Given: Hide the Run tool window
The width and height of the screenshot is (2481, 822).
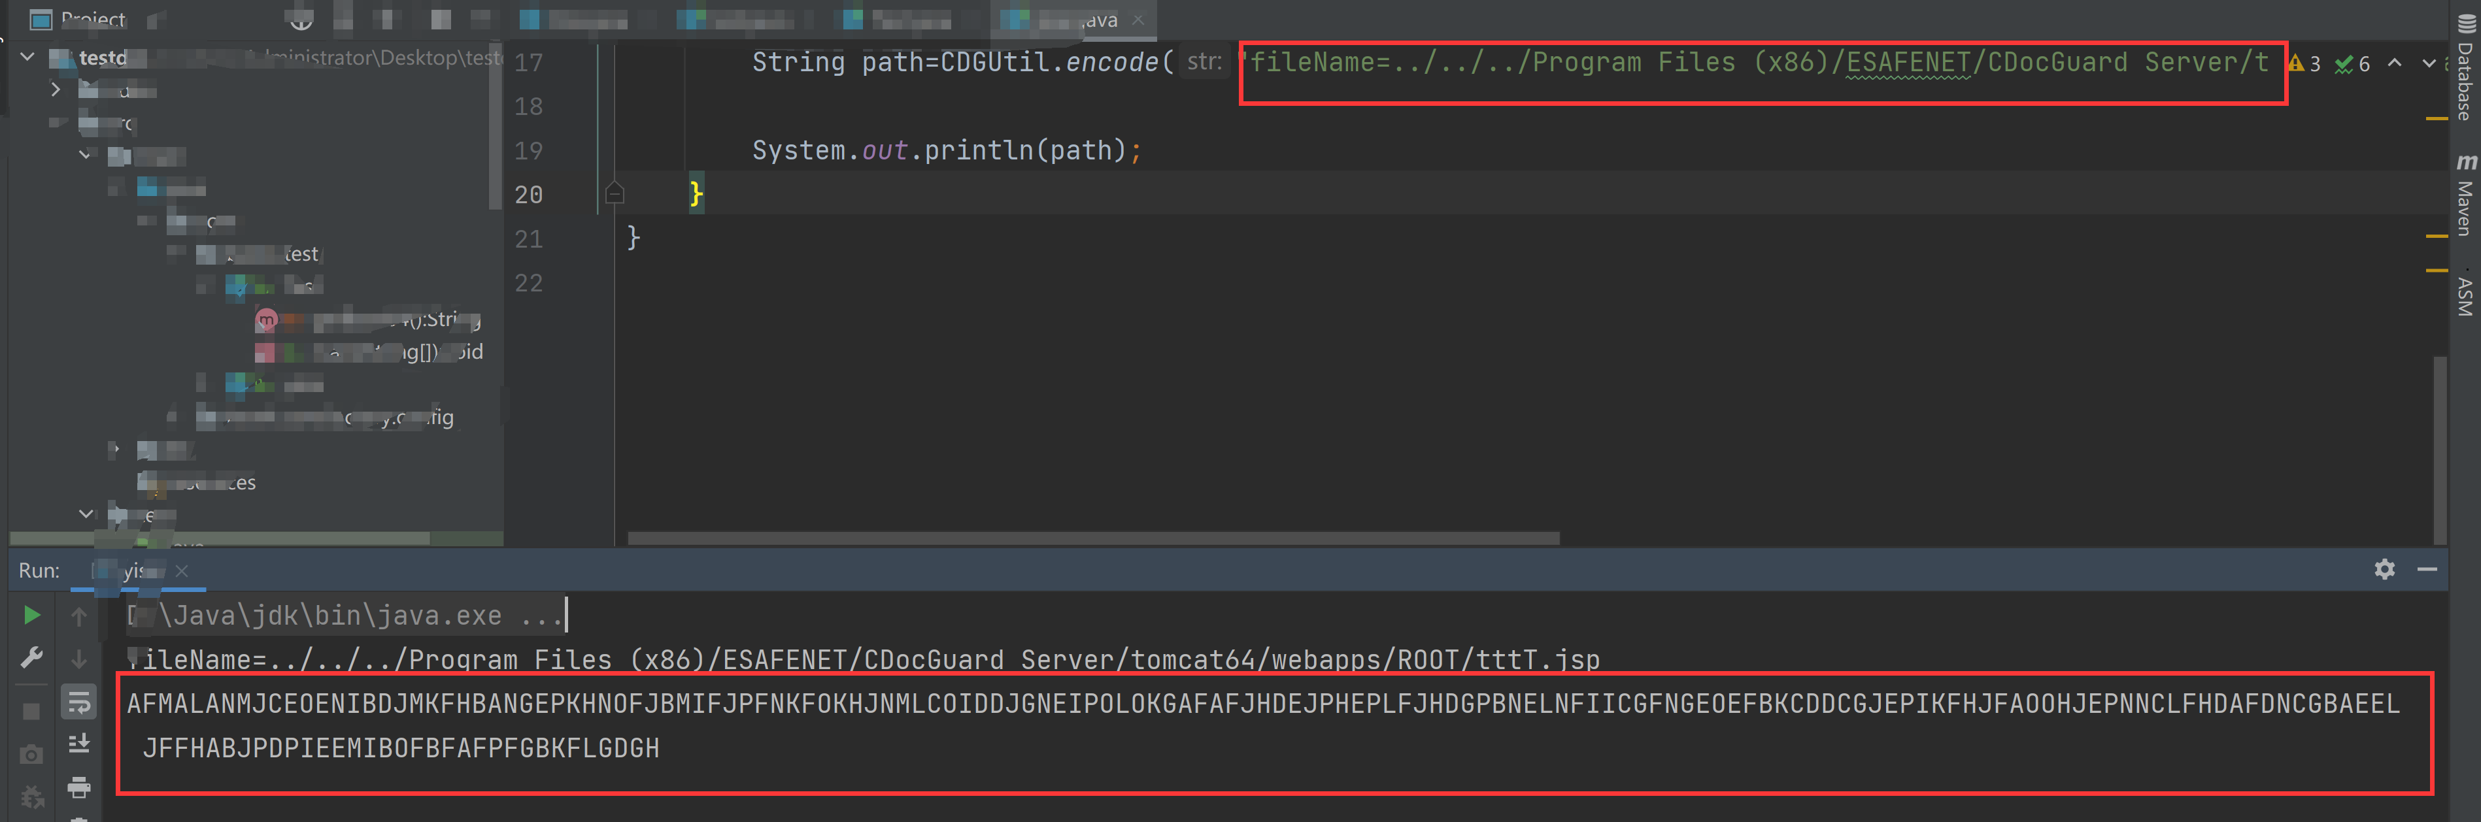Looking at the screenshot, I should (x=2427, y=570).
